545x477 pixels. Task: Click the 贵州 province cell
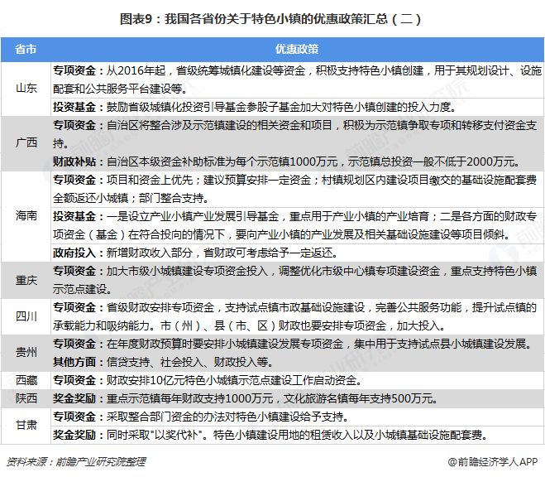tap(26, 353)
